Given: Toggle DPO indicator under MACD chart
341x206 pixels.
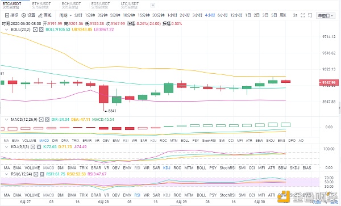Looking at the screenshot, I should pyautogui.click(x=292, y=141).
